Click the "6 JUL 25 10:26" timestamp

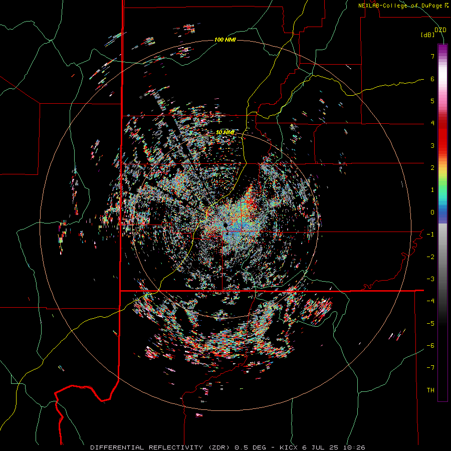(x=334, y=447)
